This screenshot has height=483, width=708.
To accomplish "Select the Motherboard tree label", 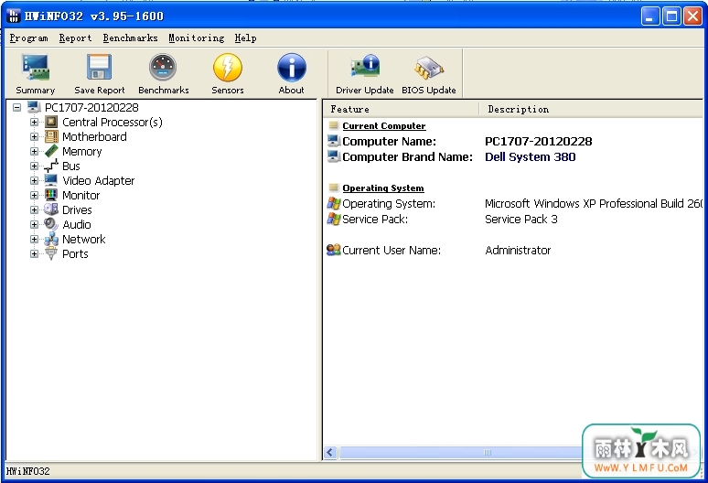I will point(94,136).
